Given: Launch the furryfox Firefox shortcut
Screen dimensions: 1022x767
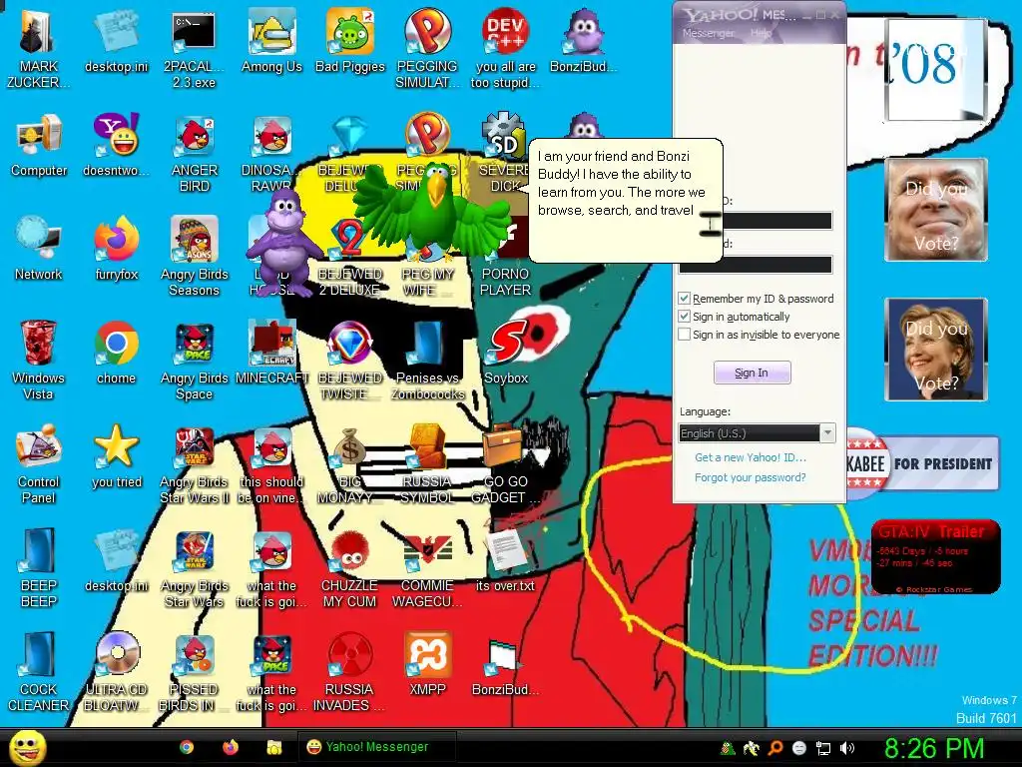Looking at the screenshot, I should [x=116, y=249].
